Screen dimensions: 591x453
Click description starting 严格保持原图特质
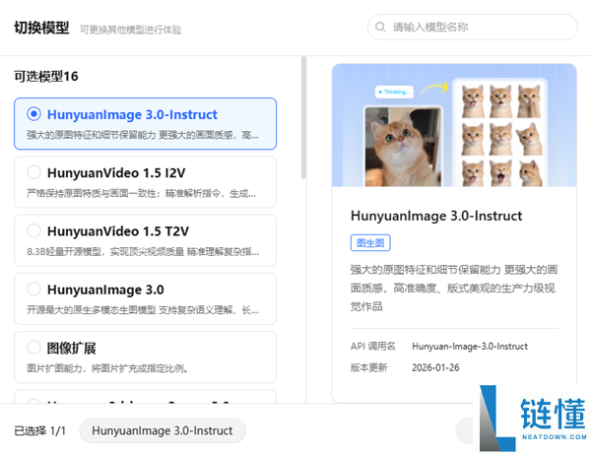pos(141,194)
